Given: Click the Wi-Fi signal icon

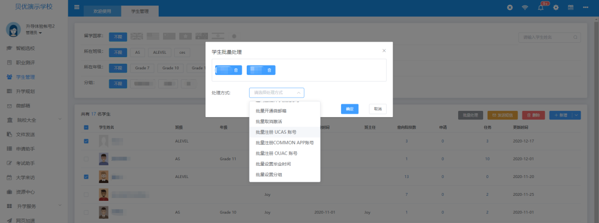Looking at the screenshot, I should click(x=525, y=8).
